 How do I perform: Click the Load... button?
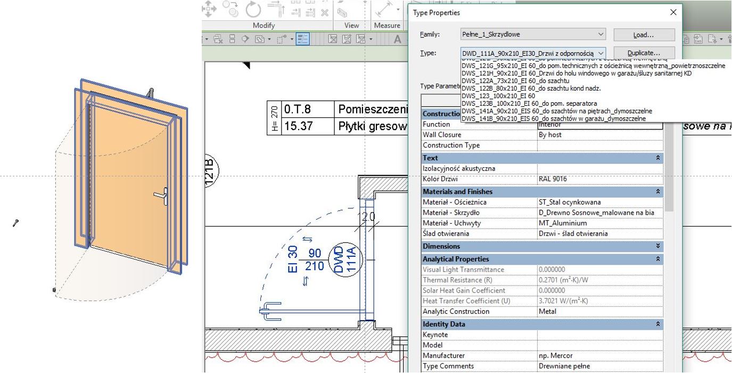click(x=644, y=35)
